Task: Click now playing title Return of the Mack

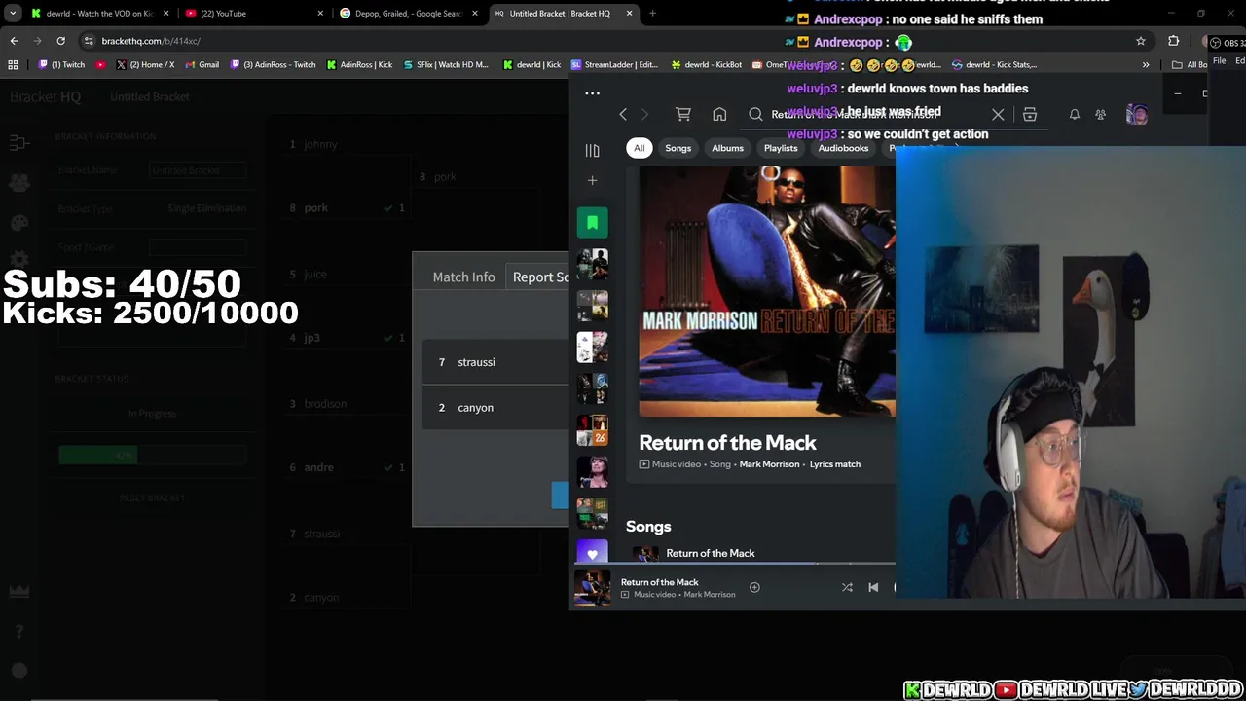Action: click(659, 582)
